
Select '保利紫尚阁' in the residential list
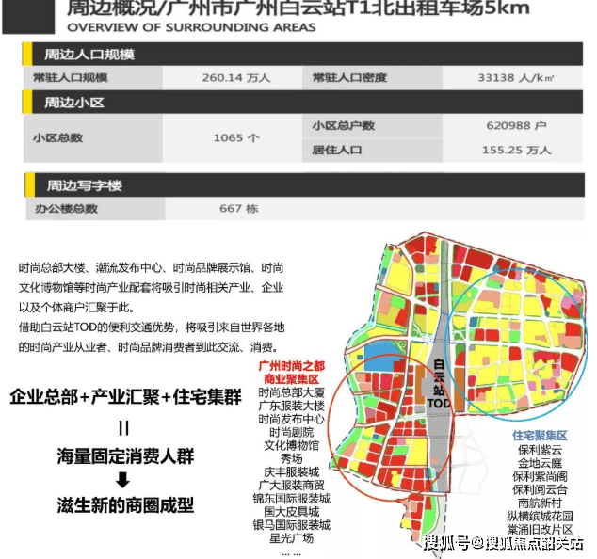pyautogui.click(x=540, y=476)
